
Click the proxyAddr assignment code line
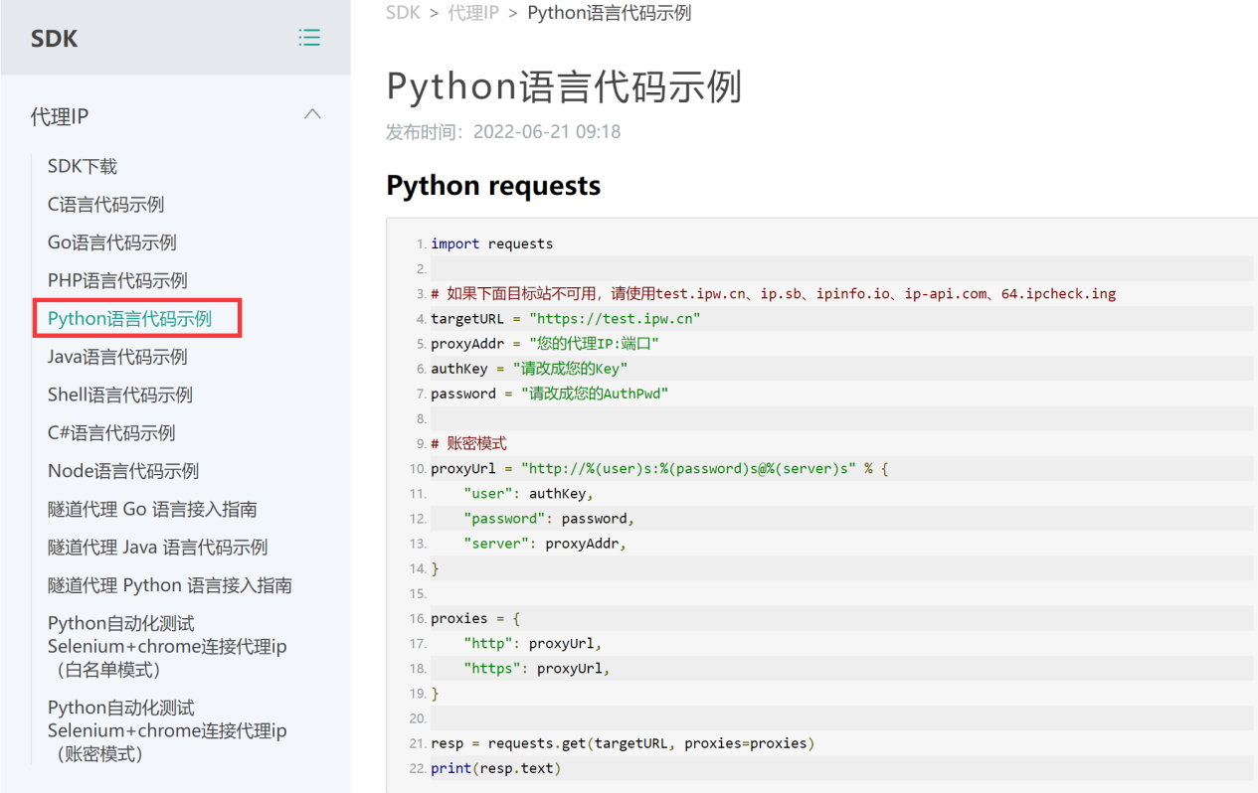tap(545, 343)
